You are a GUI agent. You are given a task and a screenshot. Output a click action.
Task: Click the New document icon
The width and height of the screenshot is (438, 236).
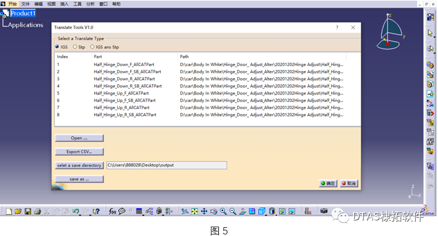pyautogui.click(x=9, y=212)
